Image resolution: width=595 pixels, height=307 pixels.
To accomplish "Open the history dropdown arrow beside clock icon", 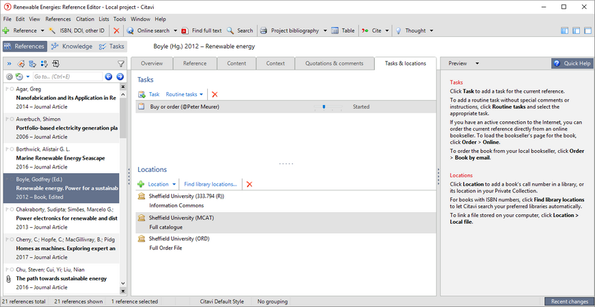I will coord(28,77).
